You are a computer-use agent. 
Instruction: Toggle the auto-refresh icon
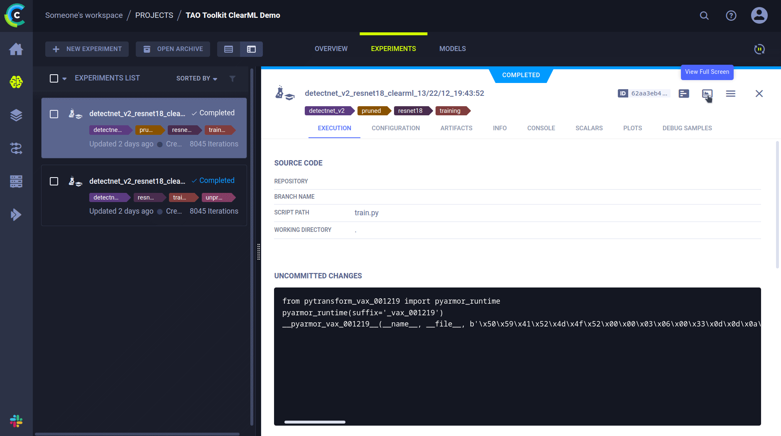click(759, 49)
